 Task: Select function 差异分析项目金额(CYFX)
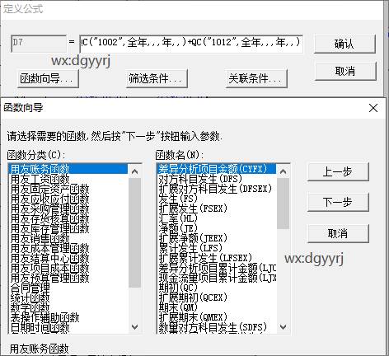(x=217, y=169)
